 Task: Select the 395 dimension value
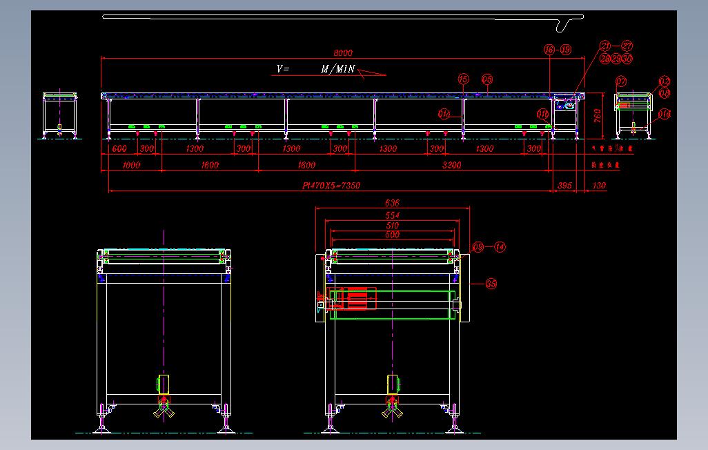click(x=564, y=185)
